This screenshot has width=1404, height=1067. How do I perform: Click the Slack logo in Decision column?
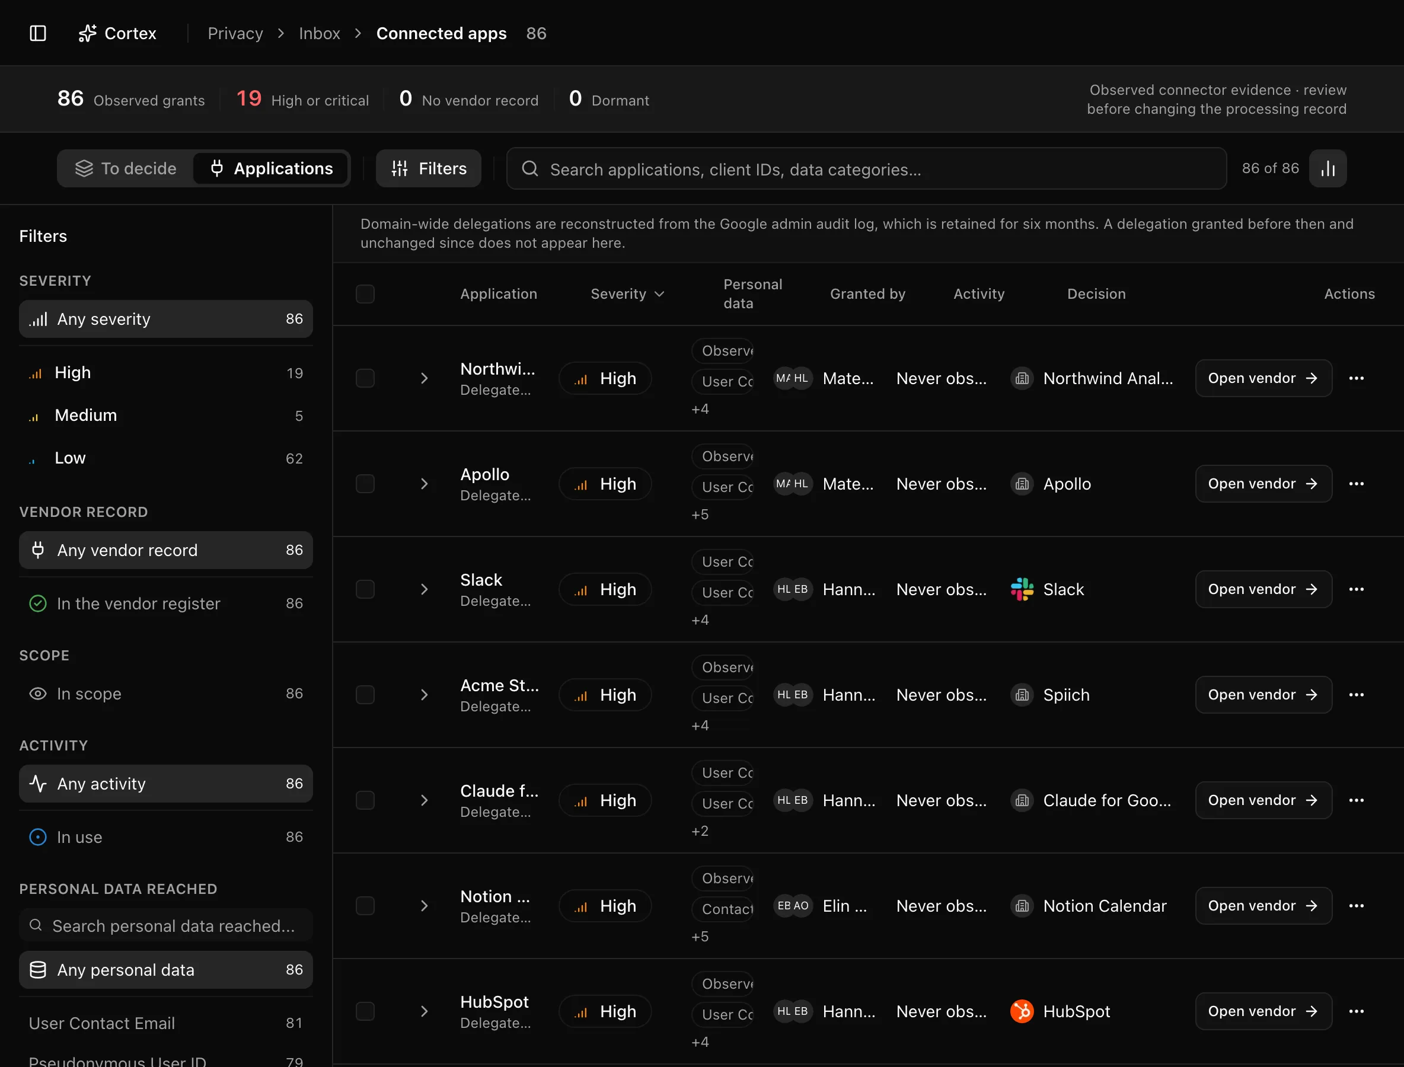tap(1022, 589)
